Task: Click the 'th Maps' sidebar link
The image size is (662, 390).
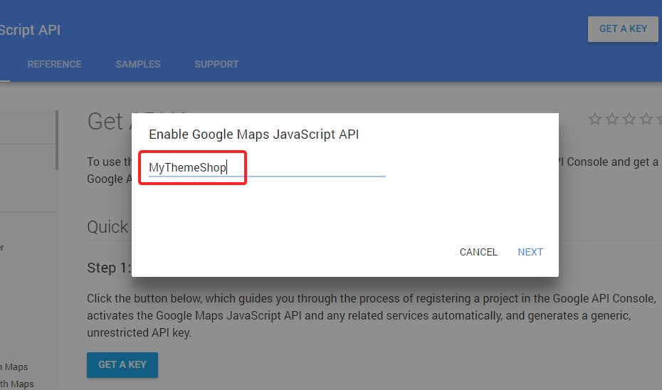Action: 17,384
